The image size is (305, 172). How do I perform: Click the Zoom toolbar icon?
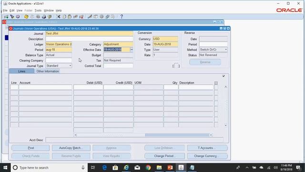tap(96, 17)
